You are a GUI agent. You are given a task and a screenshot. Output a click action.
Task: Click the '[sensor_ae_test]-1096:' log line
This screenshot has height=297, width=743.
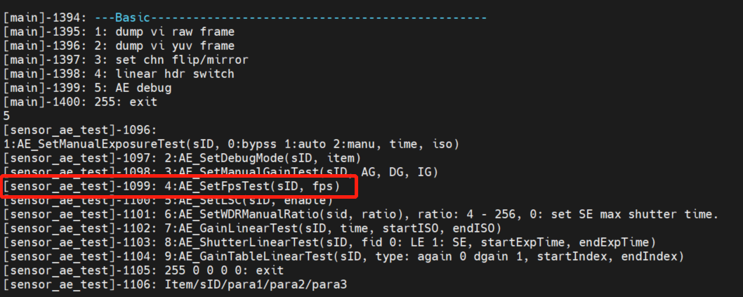click(x=80, y=130)
